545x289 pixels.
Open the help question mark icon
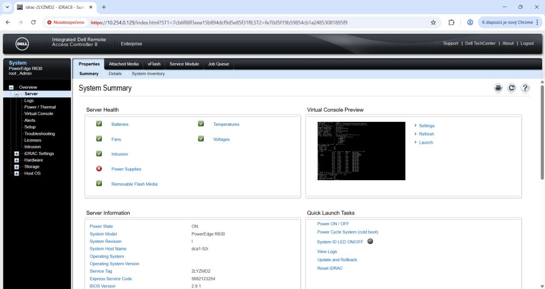point(525,88)
